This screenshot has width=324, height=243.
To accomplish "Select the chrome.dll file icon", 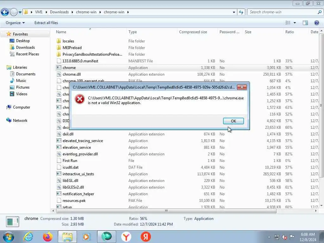I will [x=59, y=74].
